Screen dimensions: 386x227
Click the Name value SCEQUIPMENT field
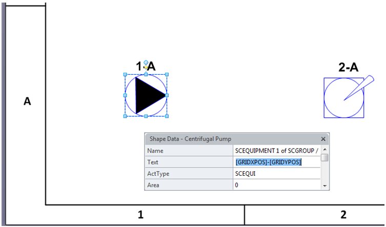277,151
